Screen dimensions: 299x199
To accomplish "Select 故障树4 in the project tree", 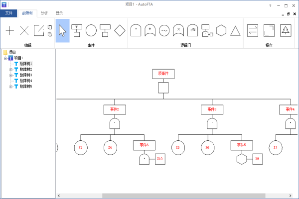I will coord(26,81).
